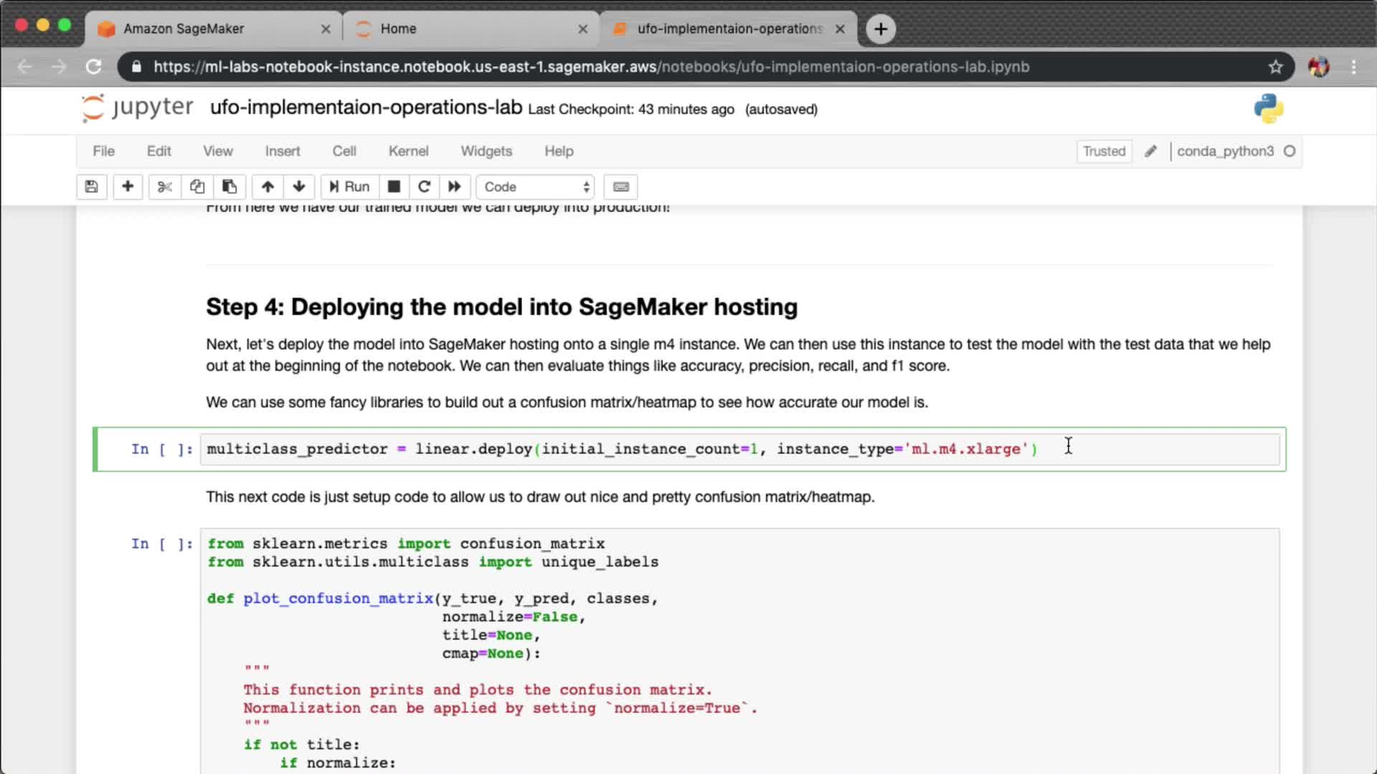Paste cells below via the toolbar icon
1377x774 pixels.
(229, 187)
